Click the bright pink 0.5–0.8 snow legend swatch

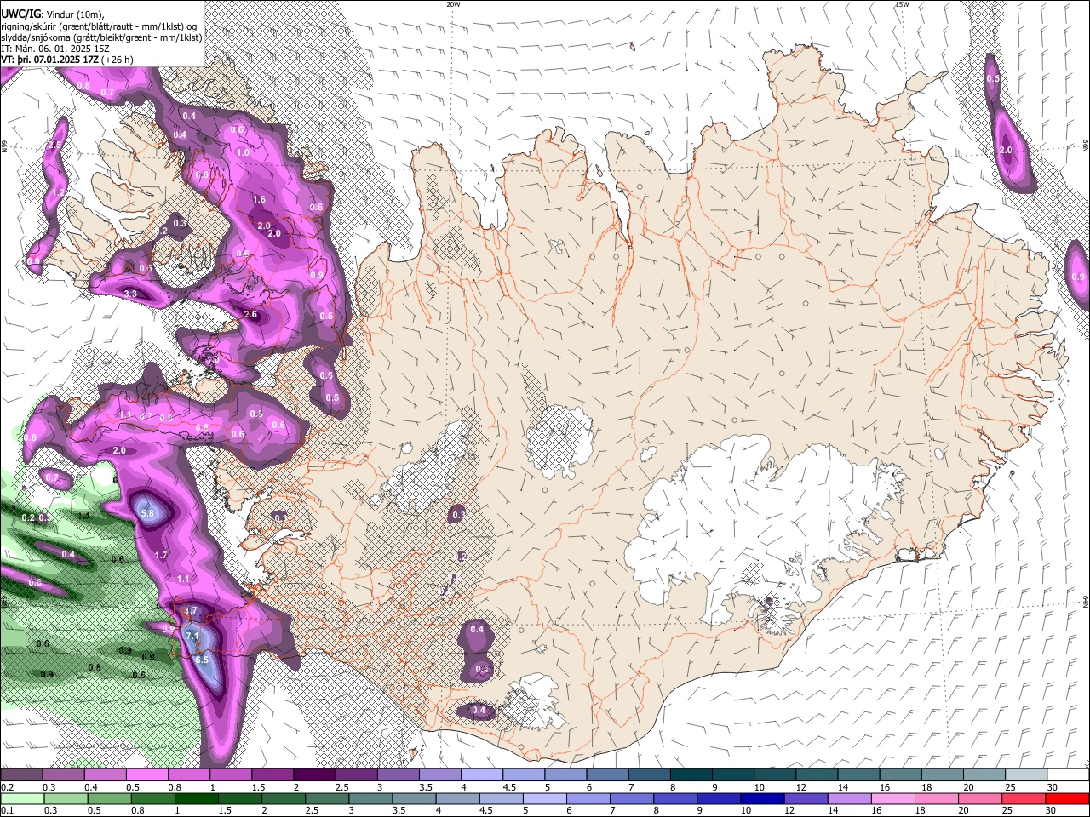point(146,775)
